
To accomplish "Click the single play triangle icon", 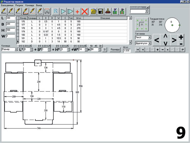I will pyautogui.click(x=63, y=11).
